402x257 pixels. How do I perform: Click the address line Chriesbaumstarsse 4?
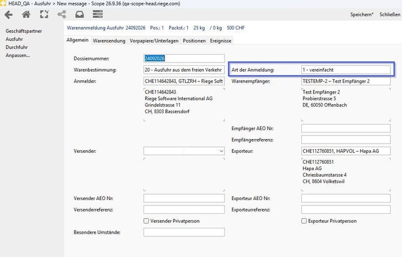(325, 175)
